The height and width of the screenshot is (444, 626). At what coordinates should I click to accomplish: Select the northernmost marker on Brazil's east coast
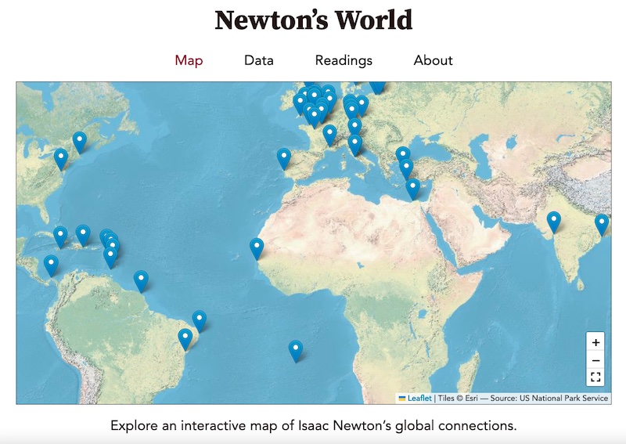[x=200, y=320]
